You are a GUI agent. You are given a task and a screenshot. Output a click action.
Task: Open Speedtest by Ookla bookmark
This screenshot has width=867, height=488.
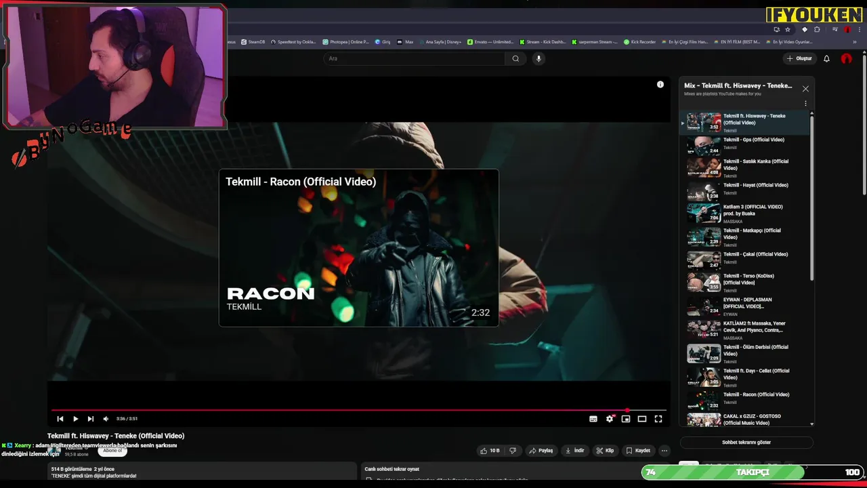(293, 42)
